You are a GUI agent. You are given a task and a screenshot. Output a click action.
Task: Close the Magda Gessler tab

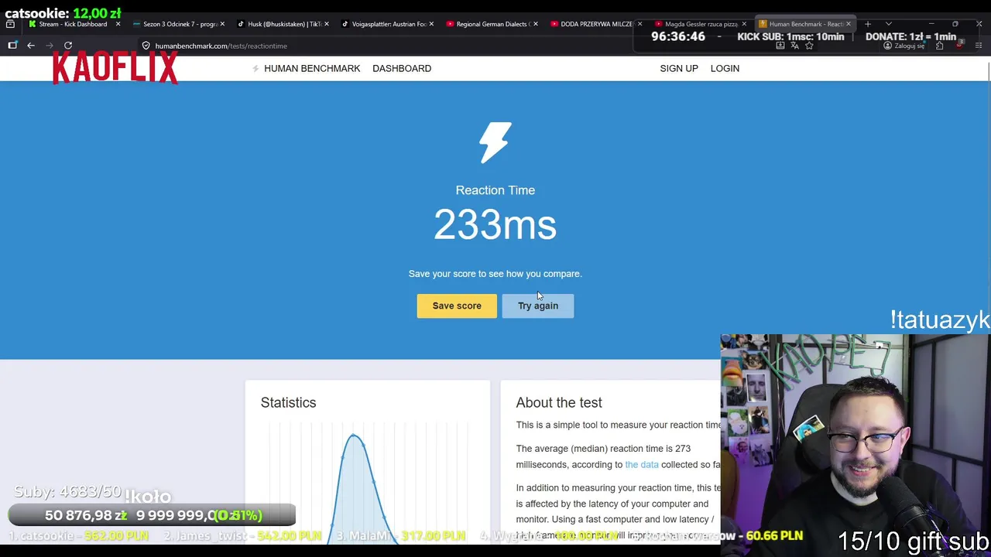point(744,24)
